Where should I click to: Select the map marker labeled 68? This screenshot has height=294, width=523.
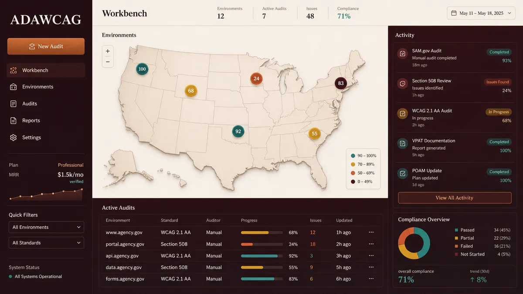tap(190, 91)
